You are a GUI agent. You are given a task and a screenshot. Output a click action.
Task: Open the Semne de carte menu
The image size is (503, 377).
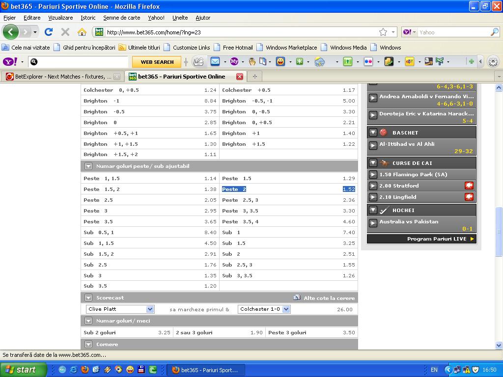122,18
